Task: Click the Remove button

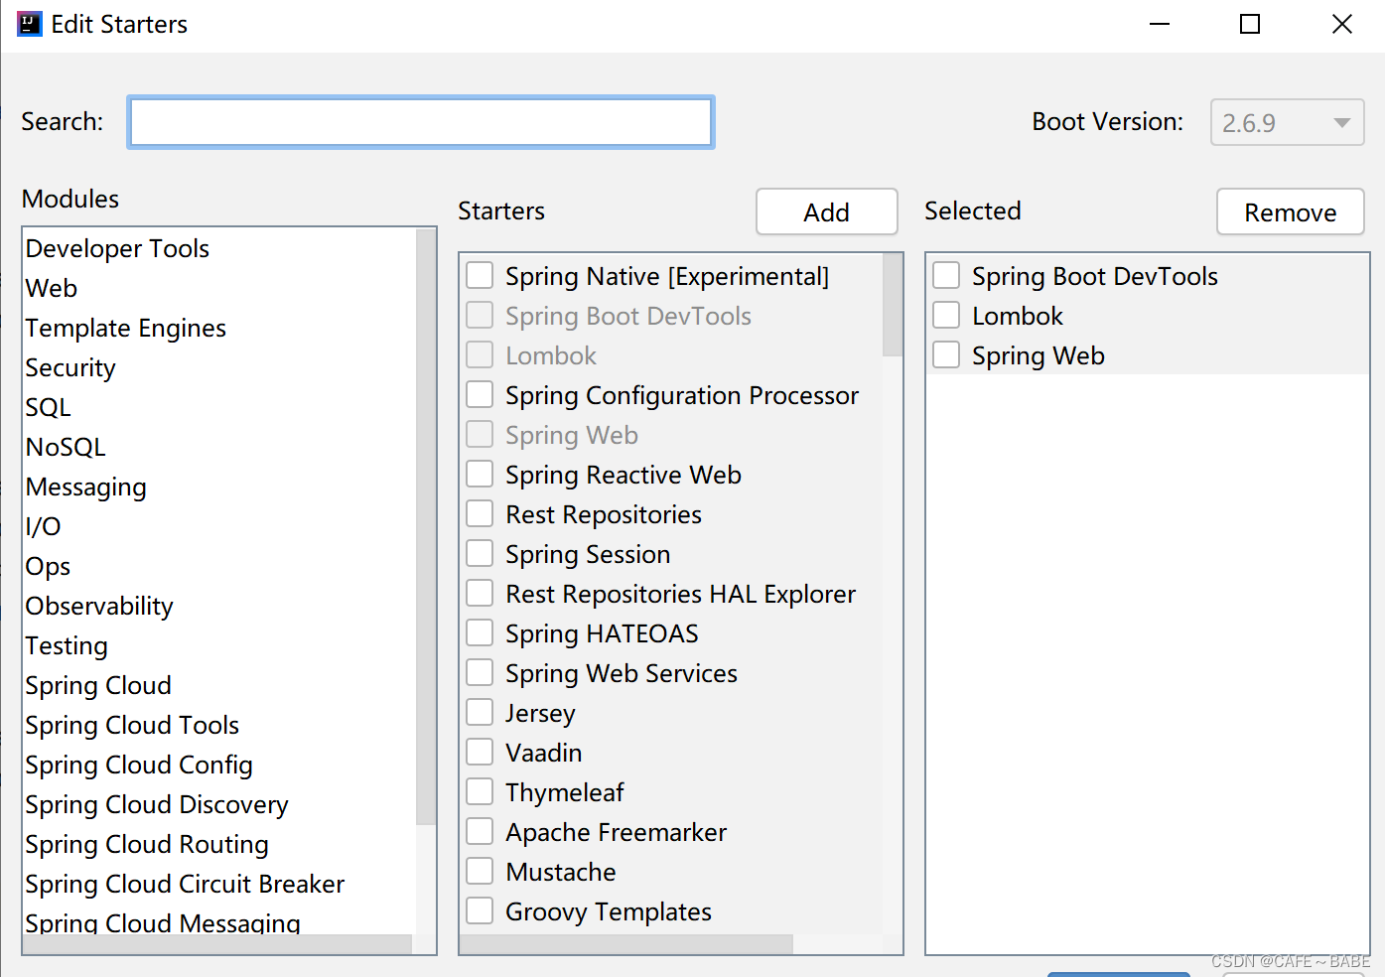Action: (1291, 211)
